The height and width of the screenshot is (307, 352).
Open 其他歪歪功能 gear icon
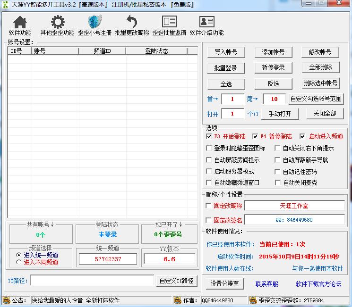click(x=57, y=22)
